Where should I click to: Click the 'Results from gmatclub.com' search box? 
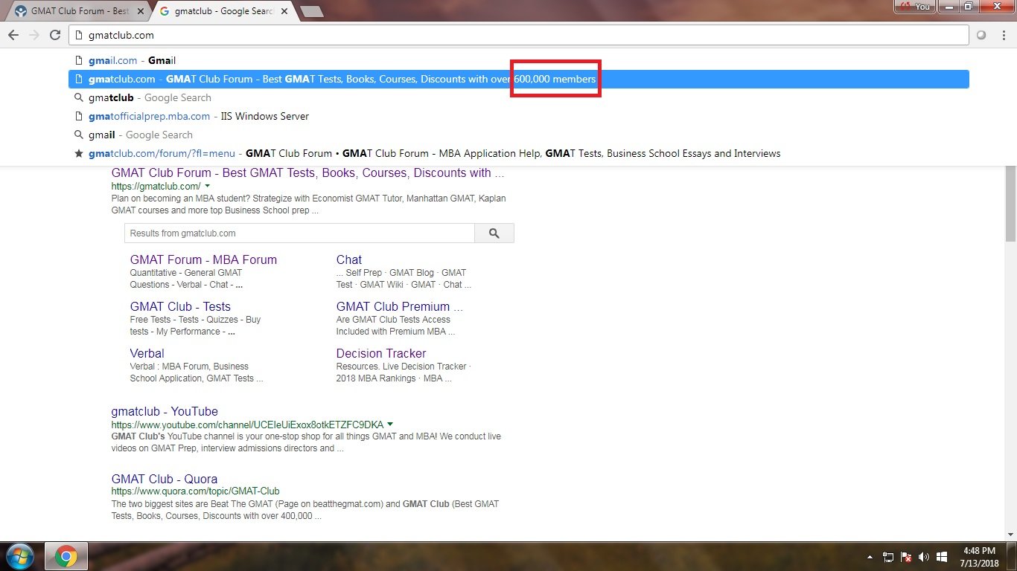click(299, 233)
